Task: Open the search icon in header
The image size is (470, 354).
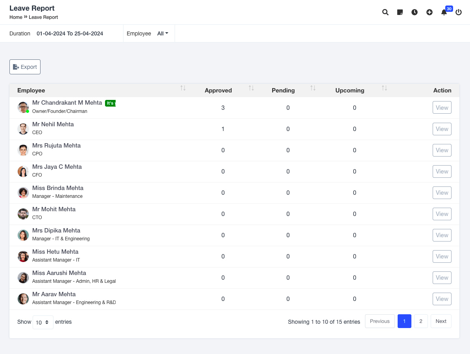Action: tap(385, 12)
